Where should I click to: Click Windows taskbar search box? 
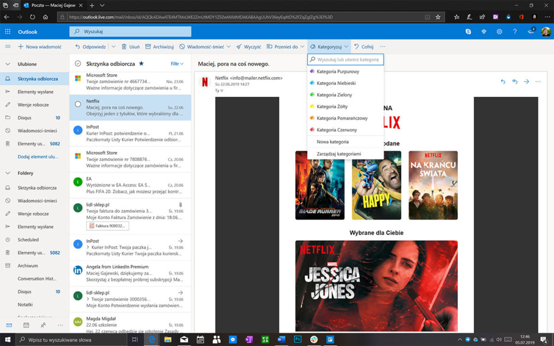(x=71, y=339)
